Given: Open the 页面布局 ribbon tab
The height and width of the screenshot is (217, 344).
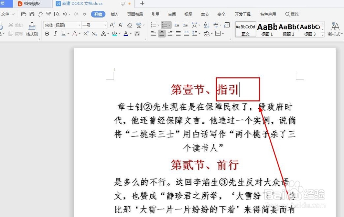Looking at the screenshot, I should click(x=135, y=14).
